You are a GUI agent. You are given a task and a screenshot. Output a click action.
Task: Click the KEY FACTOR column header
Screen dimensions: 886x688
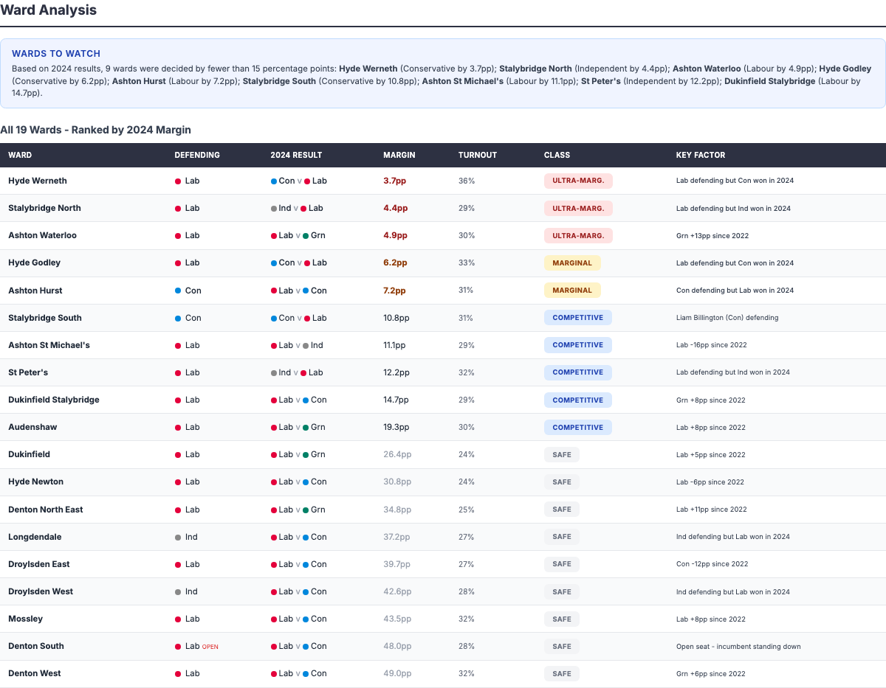(700, 155)
